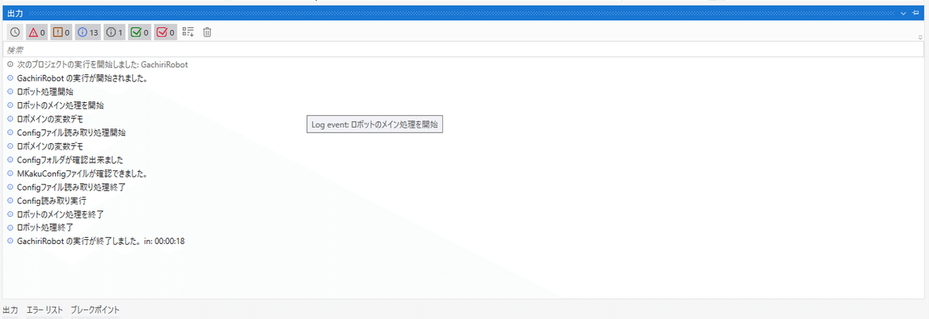Screen dimensions: 929x319
Task: Select log line MKakuConfigファイルが確認できました。
Action: (82, 173)
